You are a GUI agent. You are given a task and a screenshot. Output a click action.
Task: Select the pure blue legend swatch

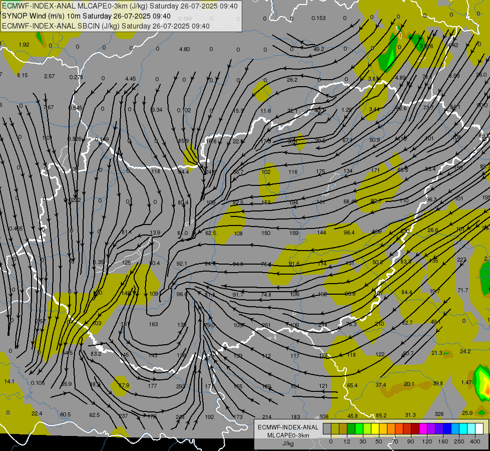pyautogui.click(x=447, y=429)
